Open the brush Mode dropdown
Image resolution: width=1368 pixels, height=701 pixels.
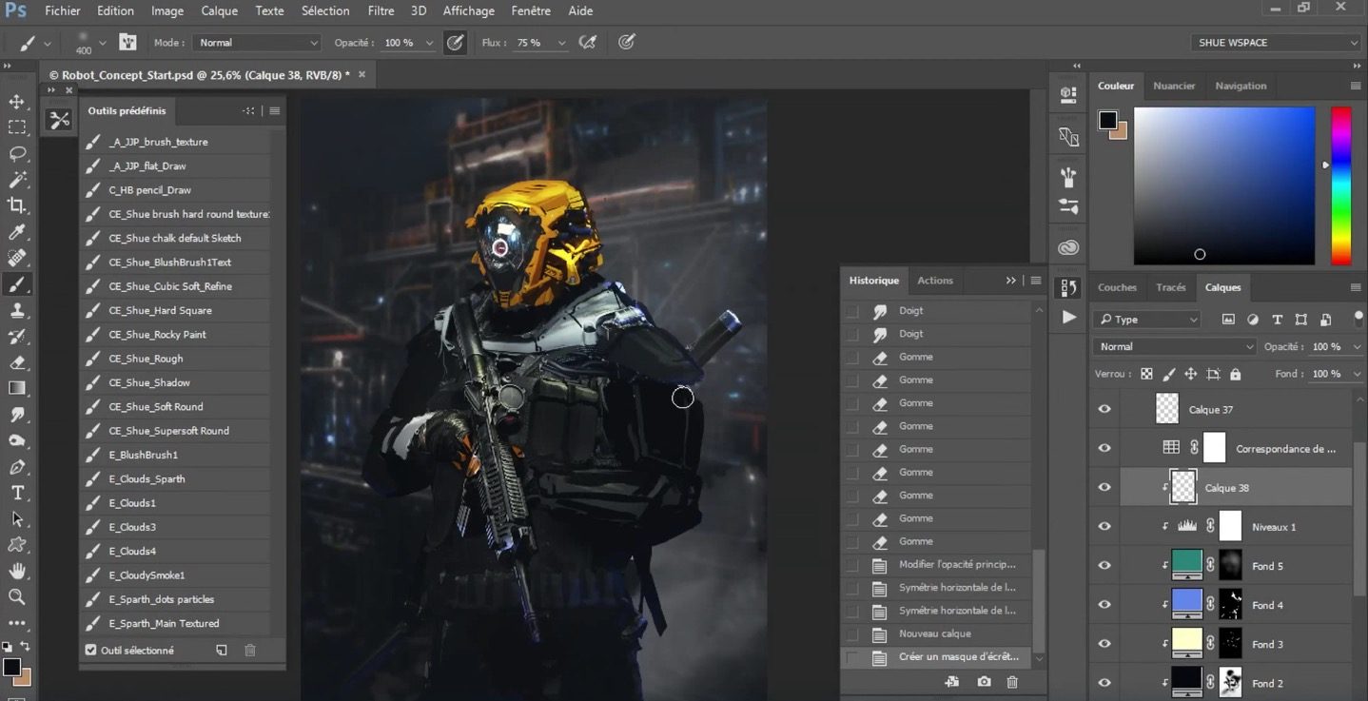[257, 43]
